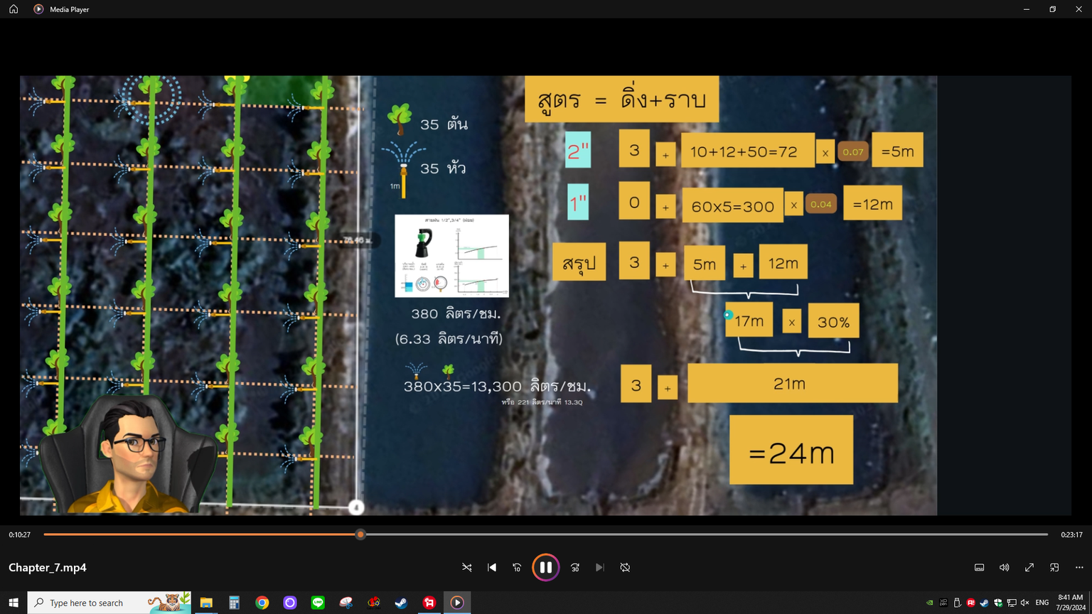Open the more options menu
1092x614 pixels.
pos(1079,567)
